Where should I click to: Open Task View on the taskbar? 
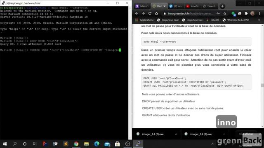click(x=35, y=144)
